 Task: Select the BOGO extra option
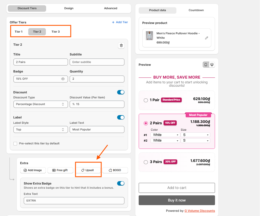click(x=115, y=170)
